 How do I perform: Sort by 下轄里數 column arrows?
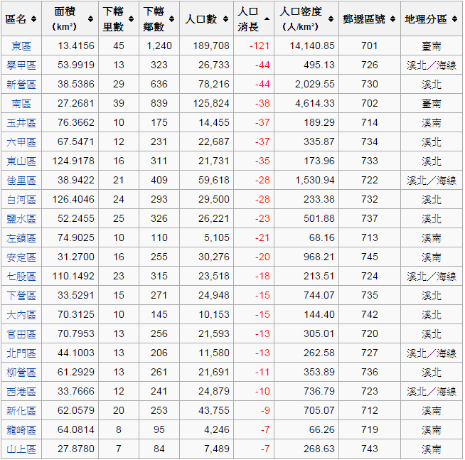(131, 19)
